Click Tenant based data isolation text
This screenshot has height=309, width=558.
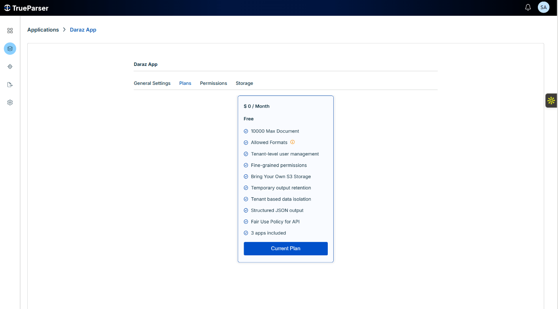tap(281, 199)
